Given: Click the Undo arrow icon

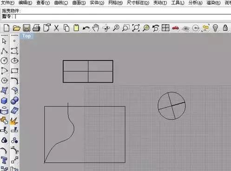Looking at the screenshot, I should tap(86, 28).
